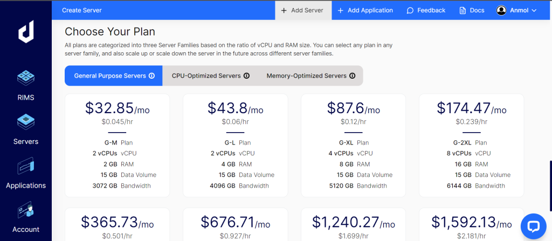Click info icon beside Memory-Optimized Servers
552x241 pixels.
click(x=352, y=76)
